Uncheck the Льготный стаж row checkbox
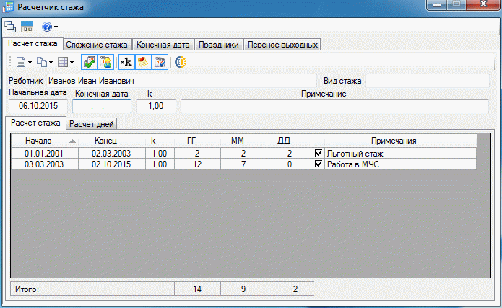Image resolution: width=502 pixels, height=308 pixels. [319, 154]
